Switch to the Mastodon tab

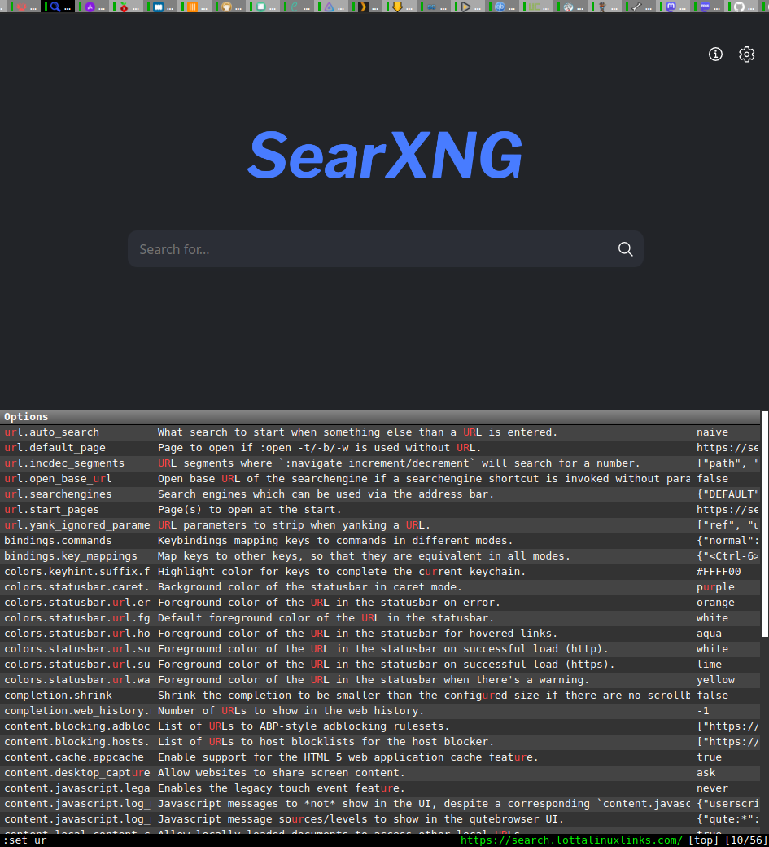pyautogui.click(x=671, y=7)
